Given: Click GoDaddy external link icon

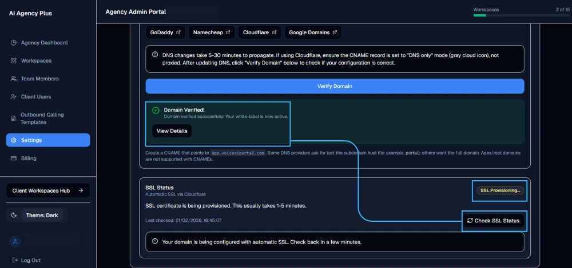Looking at the screenshot, I should 178,33.
